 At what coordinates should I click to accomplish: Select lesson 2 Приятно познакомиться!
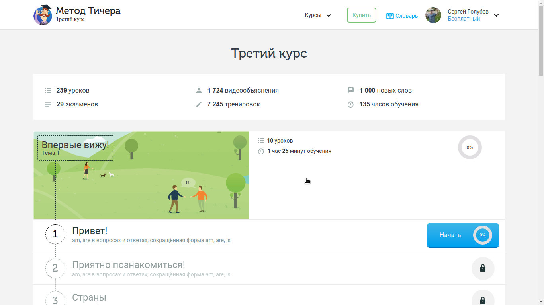[128, 265]
